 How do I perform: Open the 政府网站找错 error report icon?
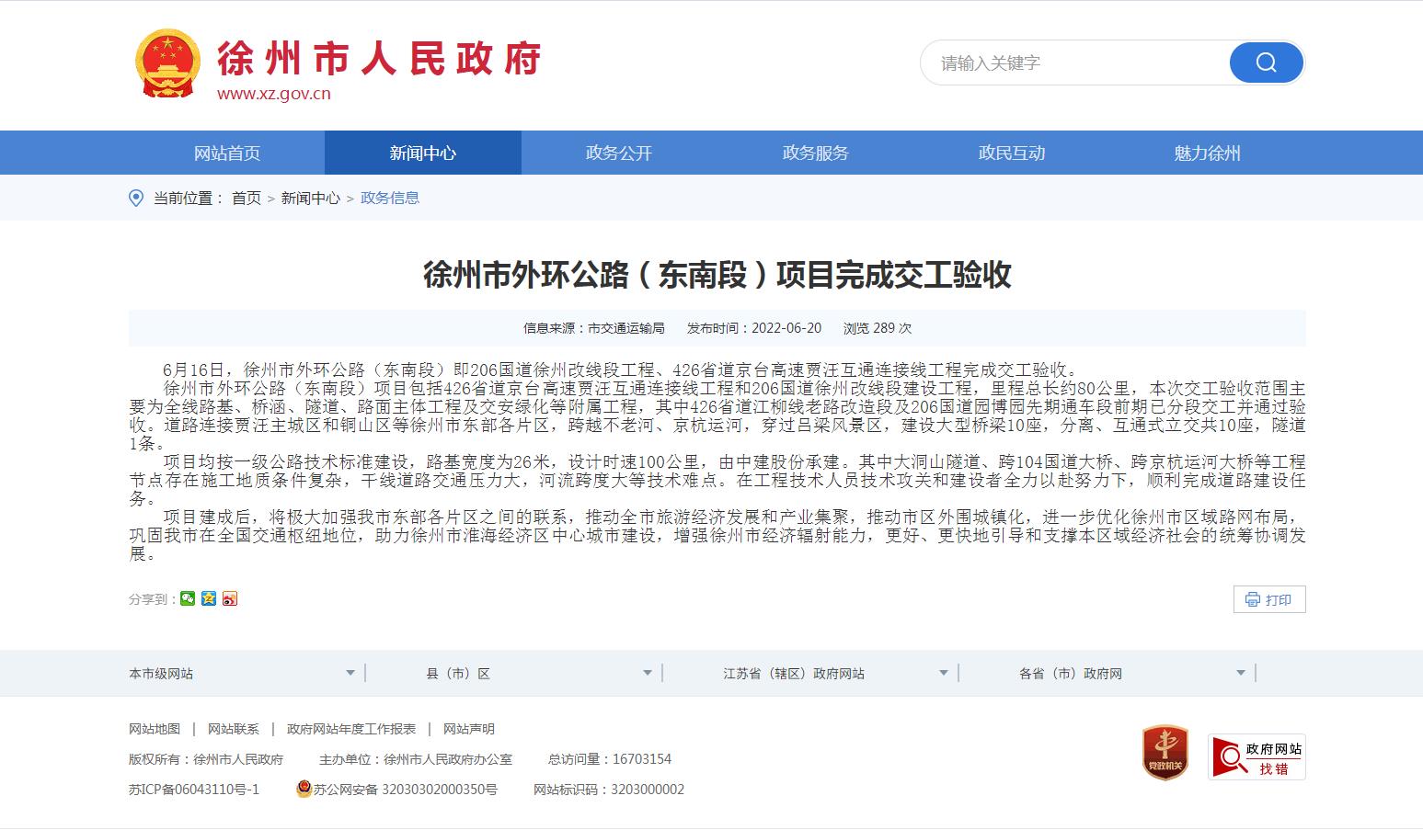pyautogui.click(x=1256, y=757)
